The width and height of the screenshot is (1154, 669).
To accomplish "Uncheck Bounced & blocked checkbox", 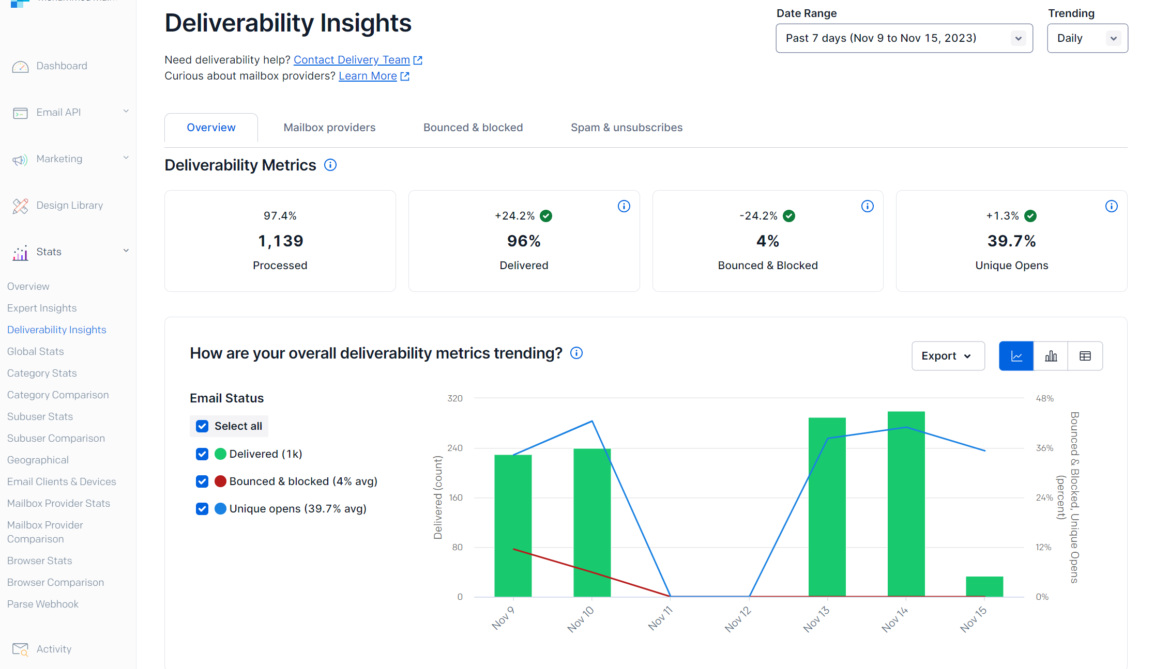I will point(202,481).
